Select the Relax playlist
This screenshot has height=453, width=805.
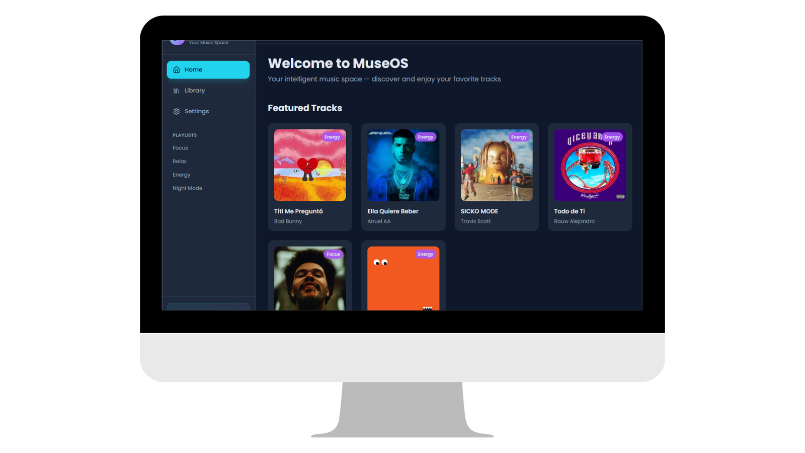180,162
